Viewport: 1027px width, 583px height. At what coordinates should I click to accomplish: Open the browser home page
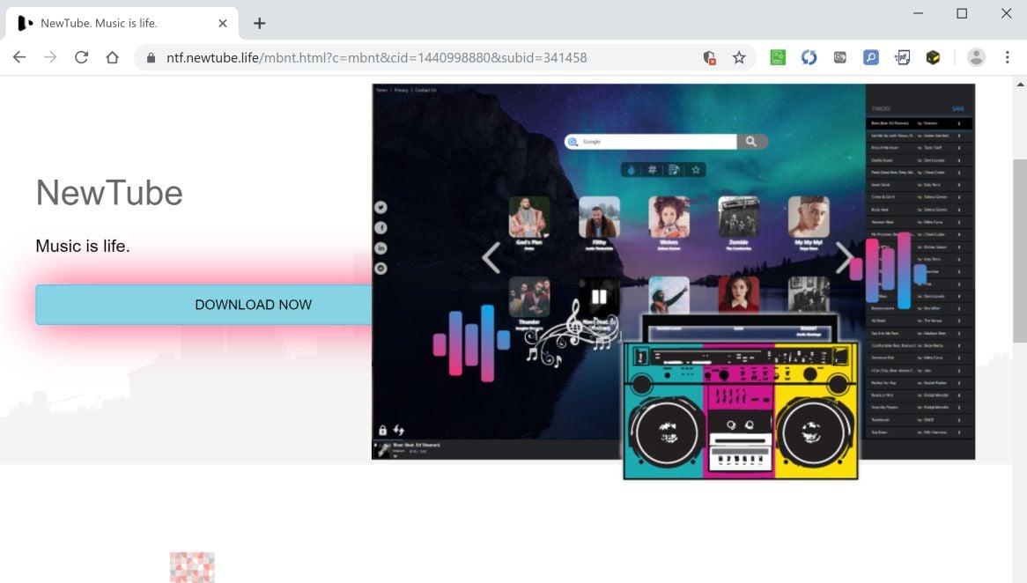(112, 57)
